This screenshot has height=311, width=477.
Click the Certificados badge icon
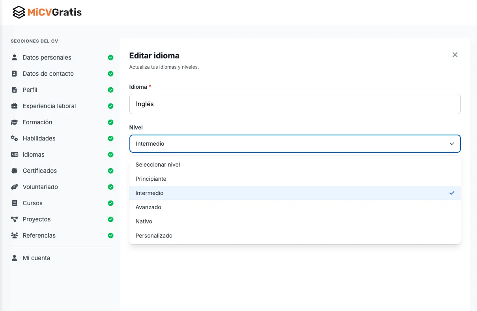[x=15, y=171]
